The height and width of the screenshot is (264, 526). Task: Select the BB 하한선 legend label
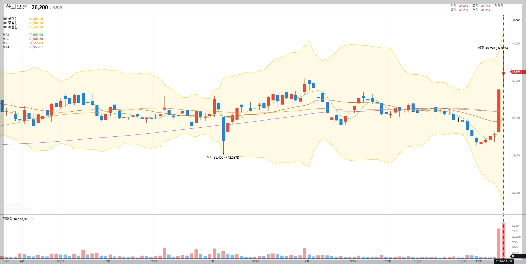coord(10,27)
